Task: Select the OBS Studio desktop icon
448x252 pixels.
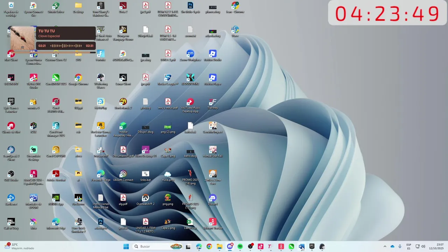Action: [x=11, y=176]
